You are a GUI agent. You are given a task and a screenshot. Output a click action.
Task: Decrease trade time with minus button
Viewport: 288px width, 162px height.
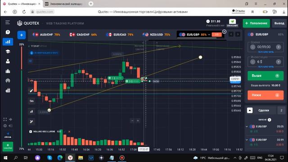click(252, 47)
